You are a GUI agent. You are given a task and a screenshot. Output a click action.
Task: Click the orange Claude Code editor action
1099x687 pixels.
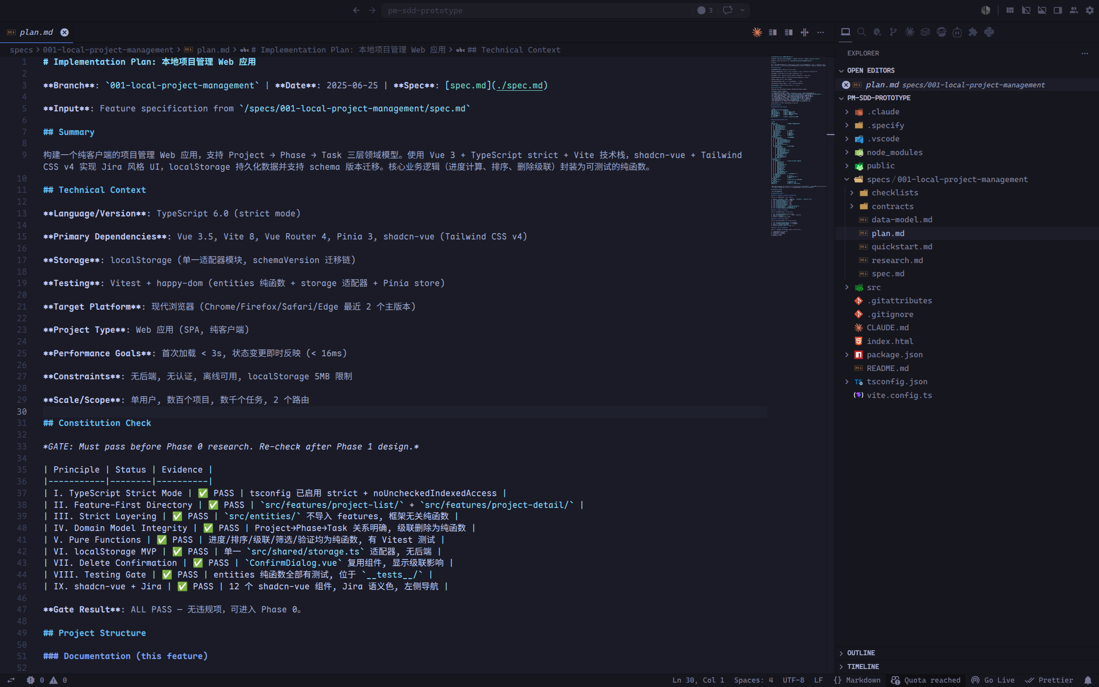tap(757, 32)
